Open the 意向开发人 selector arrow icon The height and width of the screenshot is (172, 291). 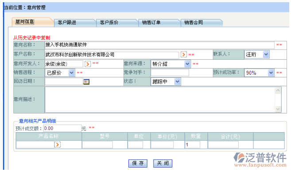[x=88, y=64]
